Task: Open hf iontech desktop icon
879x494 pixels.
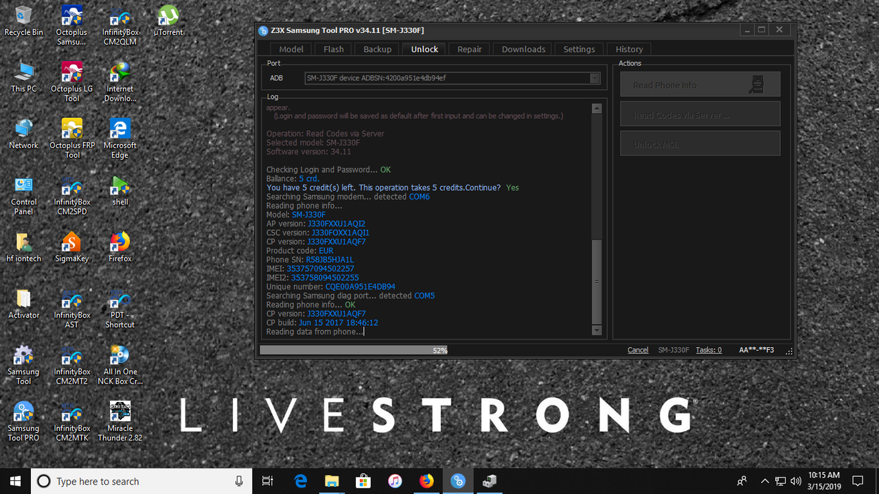Action: 23,247
